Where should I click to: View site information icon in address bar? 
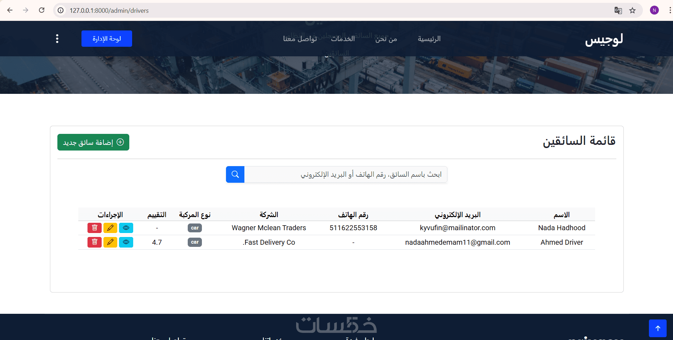[61, 10]
